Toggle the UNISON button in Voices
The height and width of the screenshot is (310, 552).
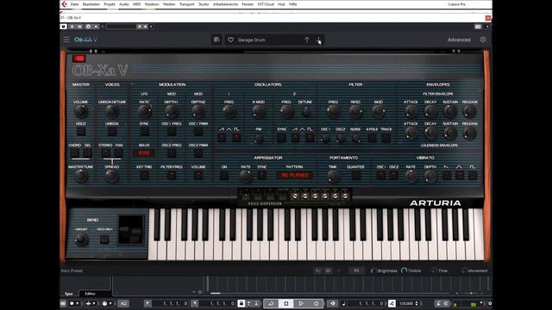(x=111, y=132)
